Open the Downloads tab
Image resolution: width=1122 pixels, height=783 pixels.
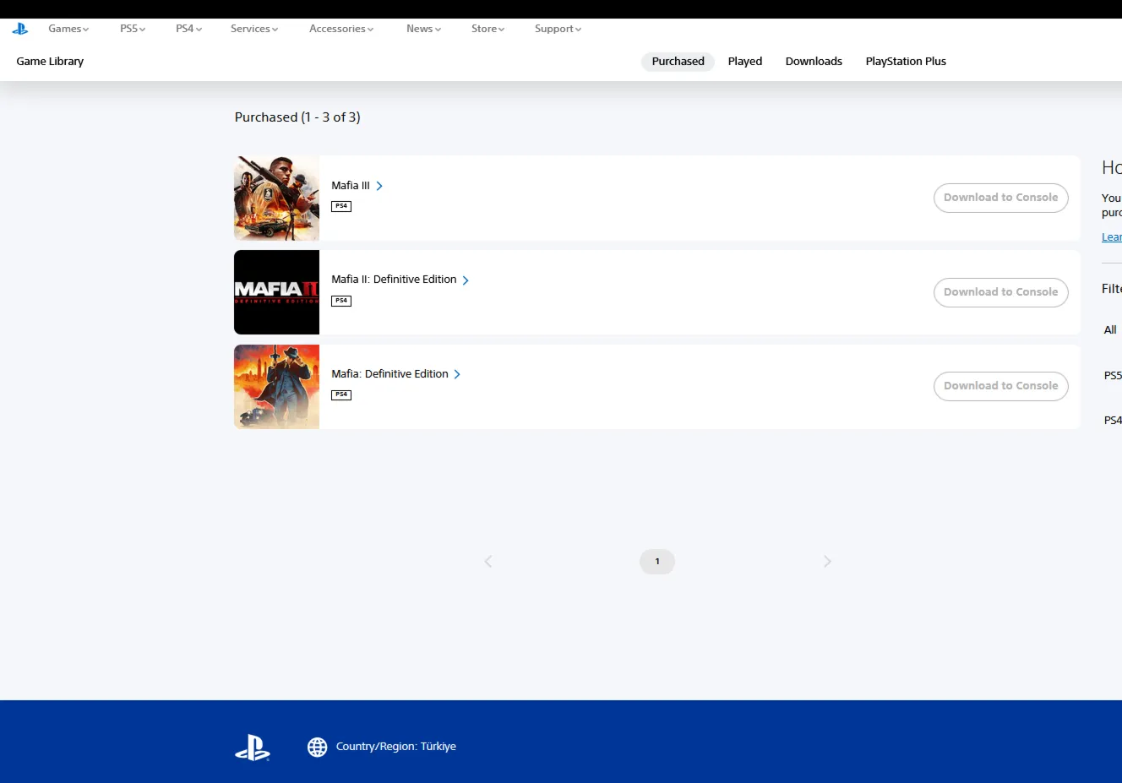click(814, 62)
